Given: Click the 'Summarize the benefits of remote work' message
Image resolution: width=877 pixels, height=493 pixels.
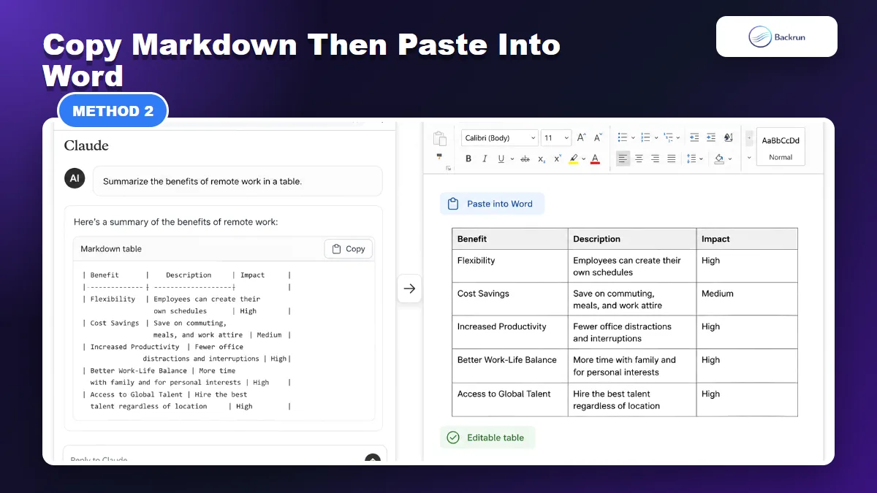Looking at the screenshot, I should click(x=238, y=181).
